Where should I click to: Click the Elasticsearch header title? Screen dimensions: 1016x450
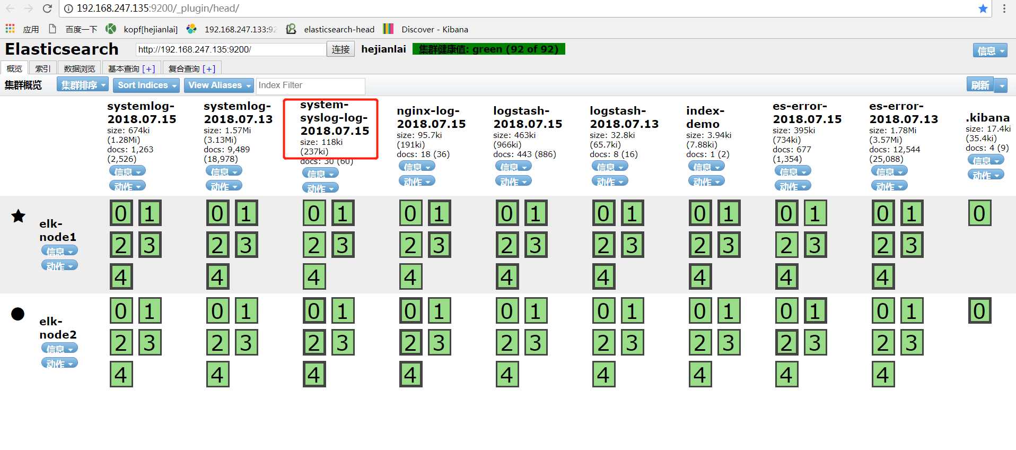(x=62, y=49)
